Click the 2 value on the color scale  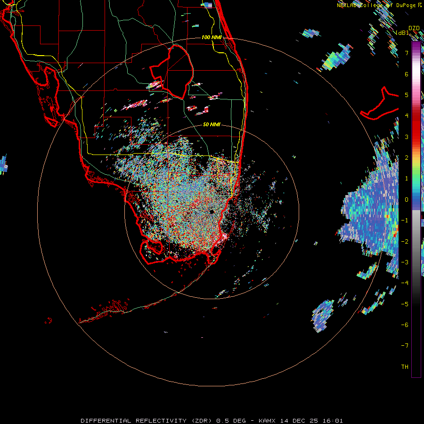pos(407,158)
